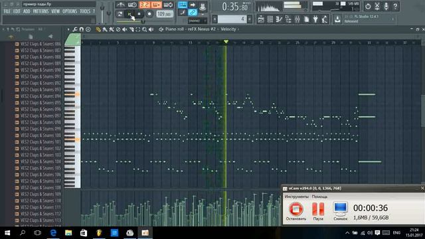Toggle step editing arrow button
The width and height of the screenshot is (425, 239).
click(193, 5)
